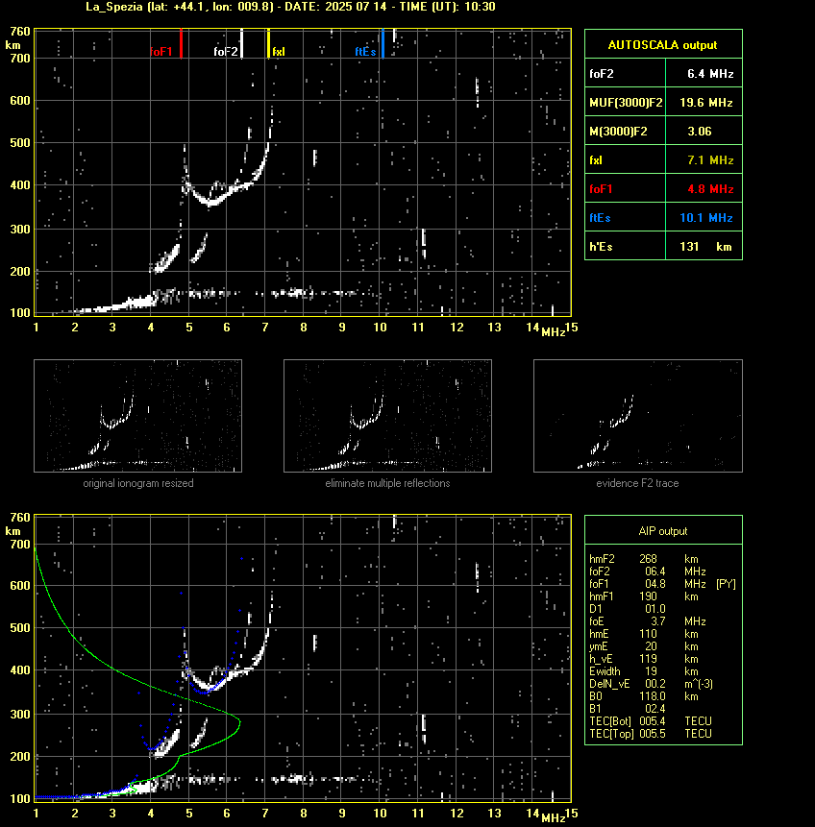Select the 131 km h'Es value
815x827 pixels.
point(704,247)
